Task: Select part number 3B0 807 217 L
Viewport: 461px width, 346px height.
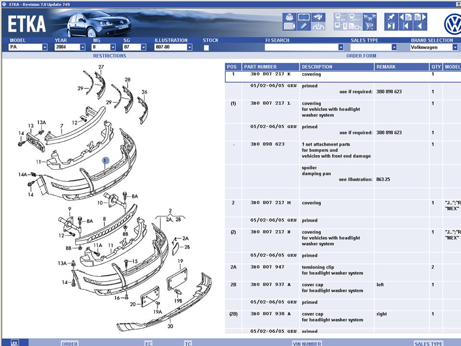Action: click(270, 103)
